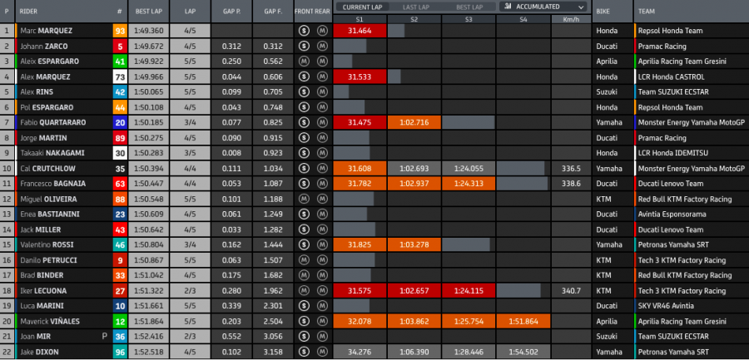
Task: Click Marc Marquez's front tyre S icon
Action: click(305, 31)
